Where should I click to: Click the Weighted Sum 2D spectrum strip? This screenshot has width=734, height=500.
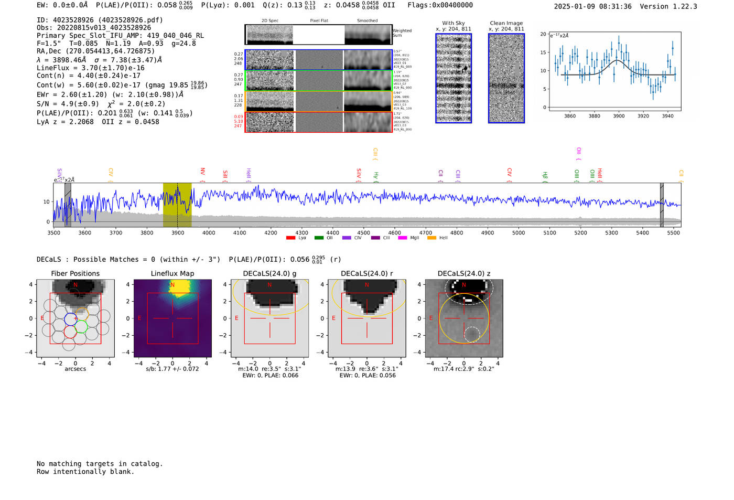tap(318, 35)
